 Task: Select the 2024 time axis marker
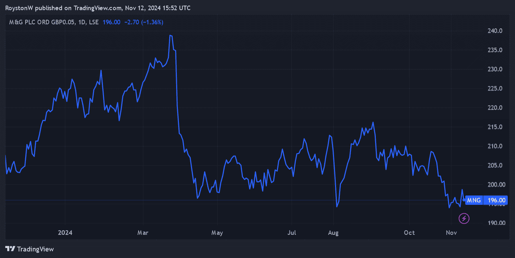click(65, 233)
